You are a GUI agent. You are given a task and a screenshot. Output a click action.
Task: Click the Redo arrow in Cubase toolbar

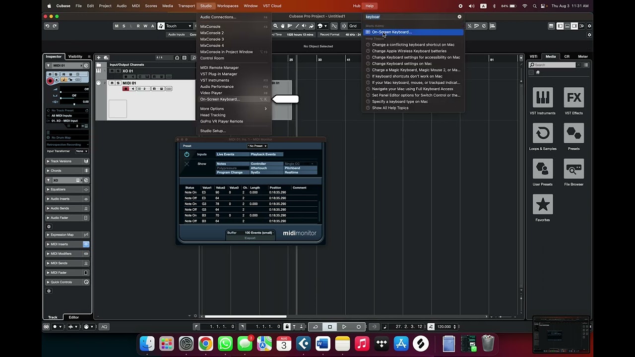point(55,26)
